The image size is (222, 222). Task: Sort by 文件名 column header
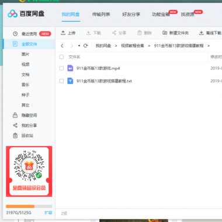click(x=74, y=57)
